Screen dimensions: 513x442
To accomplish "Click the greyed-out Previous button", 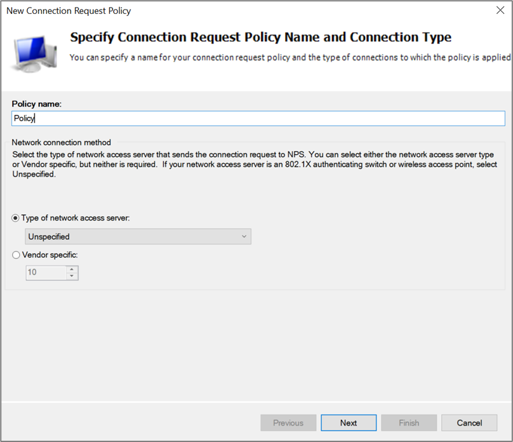I will coord(288,423).
